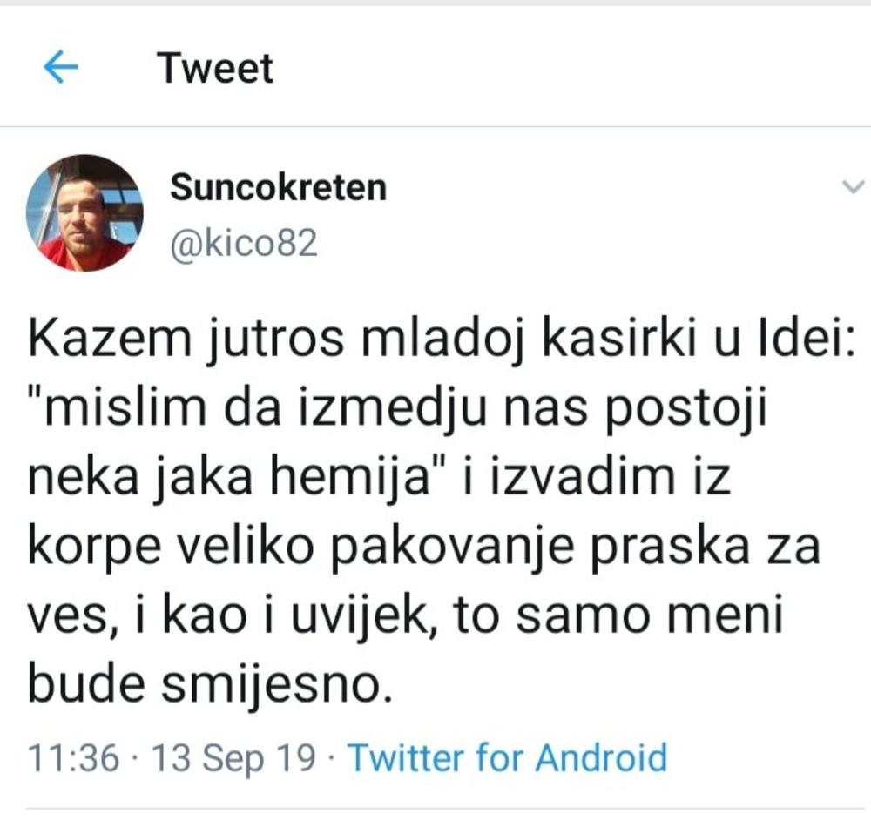Open the @kico82 handle
This screenshot has width=871, height=827.
243,245
